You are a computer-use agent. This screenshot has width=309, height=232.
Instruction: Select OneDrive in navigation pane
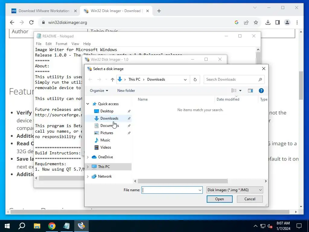(105, 157)
